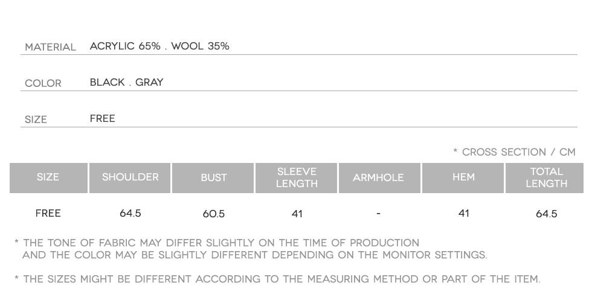Click the TOTAL LENGTH column header
The height and width of the screenshot is (306, 592).
(x=546, y=178)
